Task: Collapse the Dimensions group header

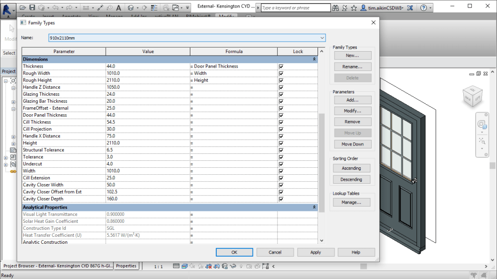Action: tap(314, 59)
